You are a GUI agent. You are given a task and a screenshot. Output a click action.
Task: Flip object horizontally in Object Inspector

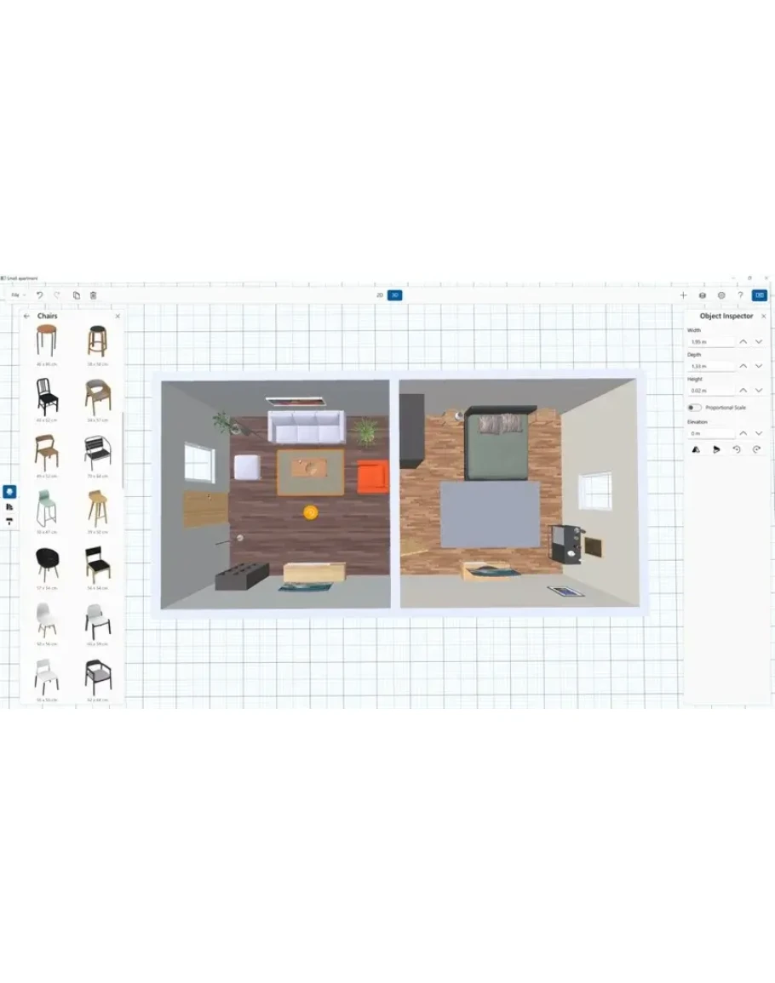tap(696, 449)
